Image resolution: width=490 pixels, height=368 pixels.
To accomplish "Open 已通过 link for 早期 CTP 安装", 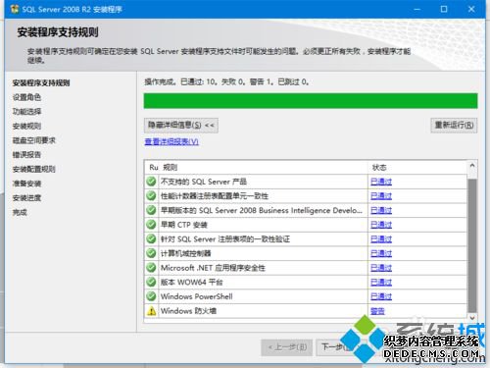I will click(381, 225).
